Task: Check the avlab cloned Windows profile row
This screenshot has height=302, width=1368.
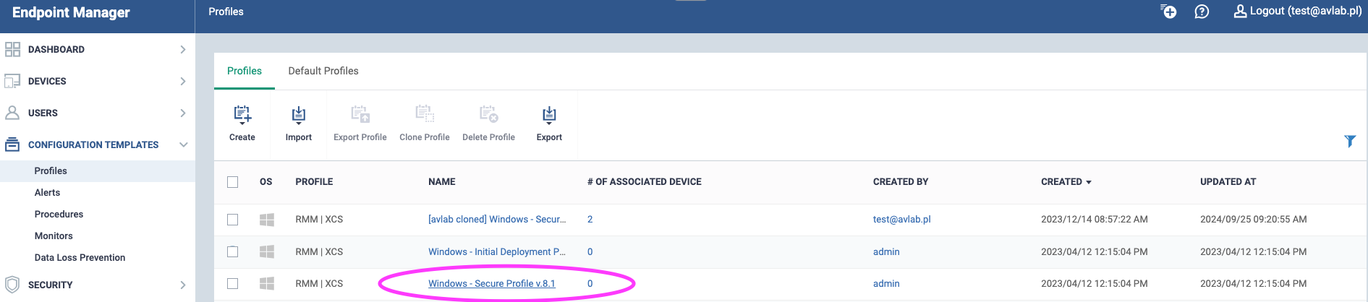Action: tap(232, 220)
